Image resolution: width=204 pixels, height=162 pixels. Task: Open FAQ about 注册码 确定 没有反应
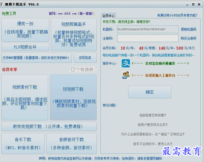click(x=153, y=134)
